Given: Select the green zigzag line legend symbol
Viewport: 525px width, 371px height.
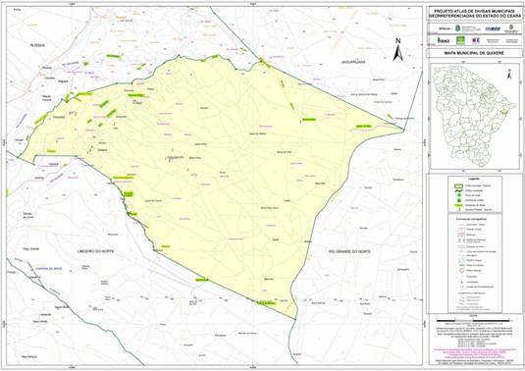Looking at the screenshot, I should (x=459, y=190).
